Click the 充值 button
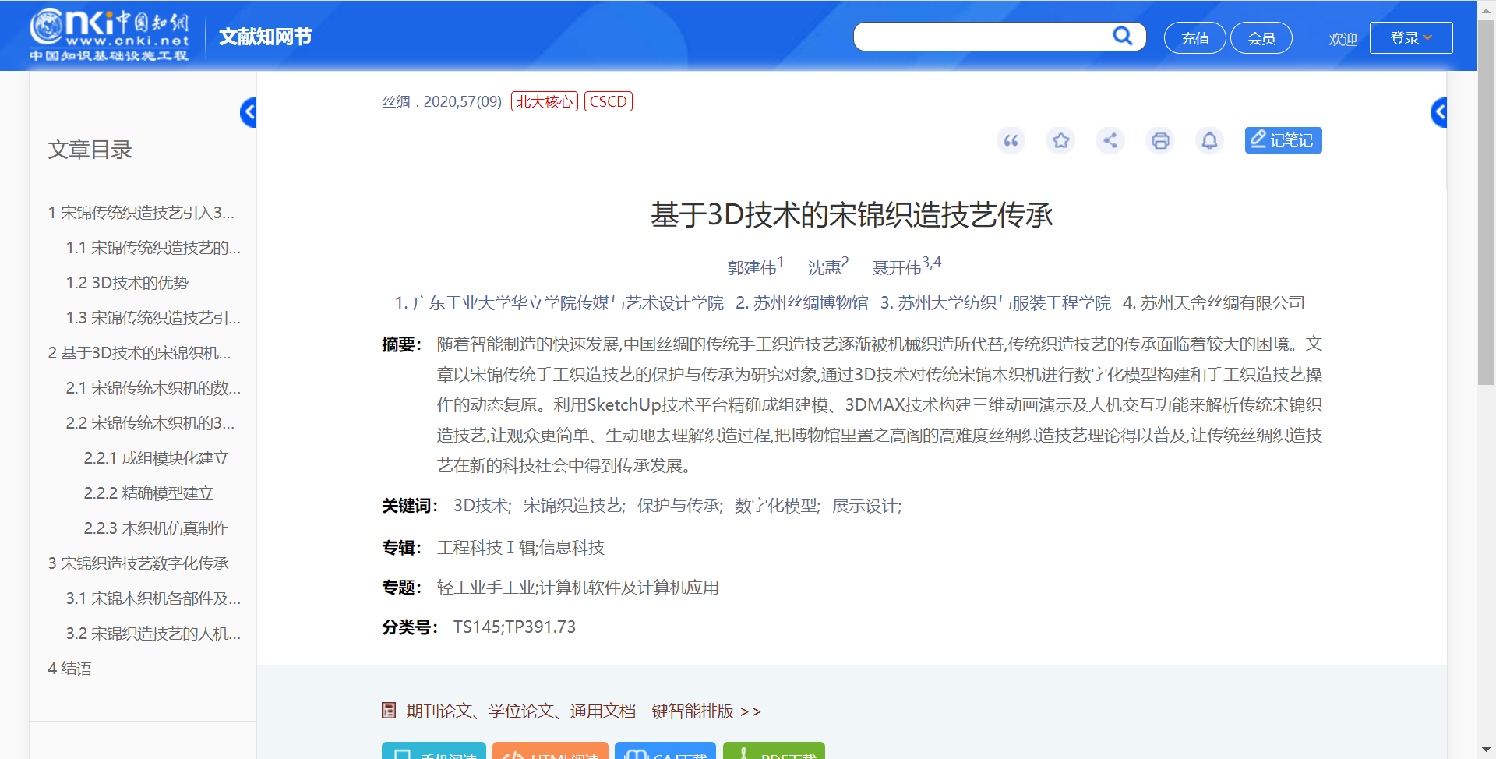Viewport: 1496px width, 759px height. tap(1194, 37)
